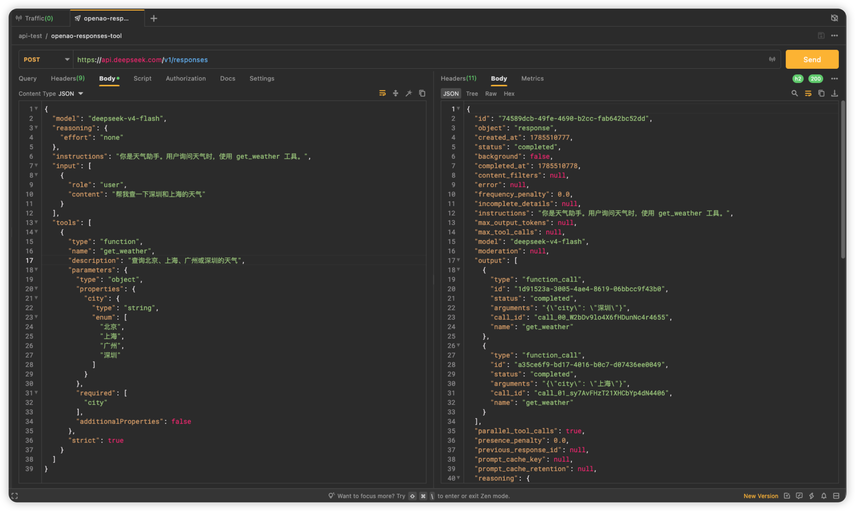Click the "parallel_tool_calls": true response line
855x511 pixels.
pos(530,431)
